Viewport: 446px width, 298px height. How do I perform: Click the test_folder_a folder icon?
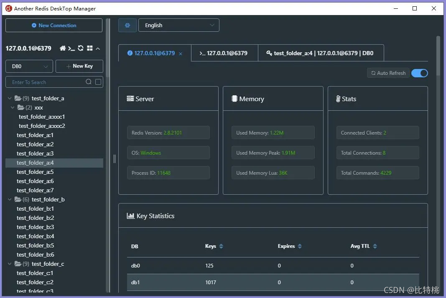18,98
